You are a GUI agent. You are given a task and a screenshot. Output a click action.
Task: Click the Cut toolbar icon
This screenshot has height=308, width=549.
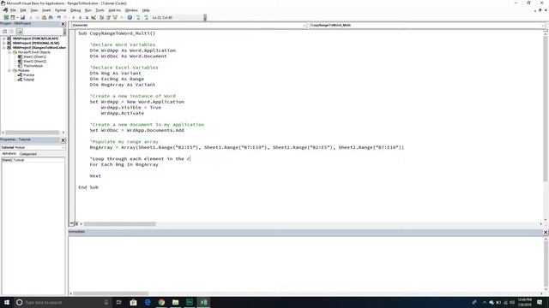pyautogui.click(x=31, y=17)
